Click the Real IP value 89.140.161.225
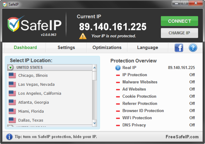 pos(181,67)
